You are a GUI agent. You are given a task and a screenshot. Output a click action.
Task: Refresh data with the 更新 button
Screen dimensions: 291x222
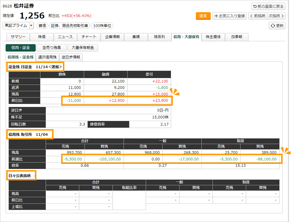click(277, 26)
